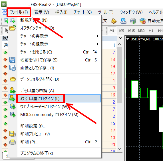Choose 印刷 (P)... entry
This screenshot has width=163, height=161.
[x=55, y=142]
